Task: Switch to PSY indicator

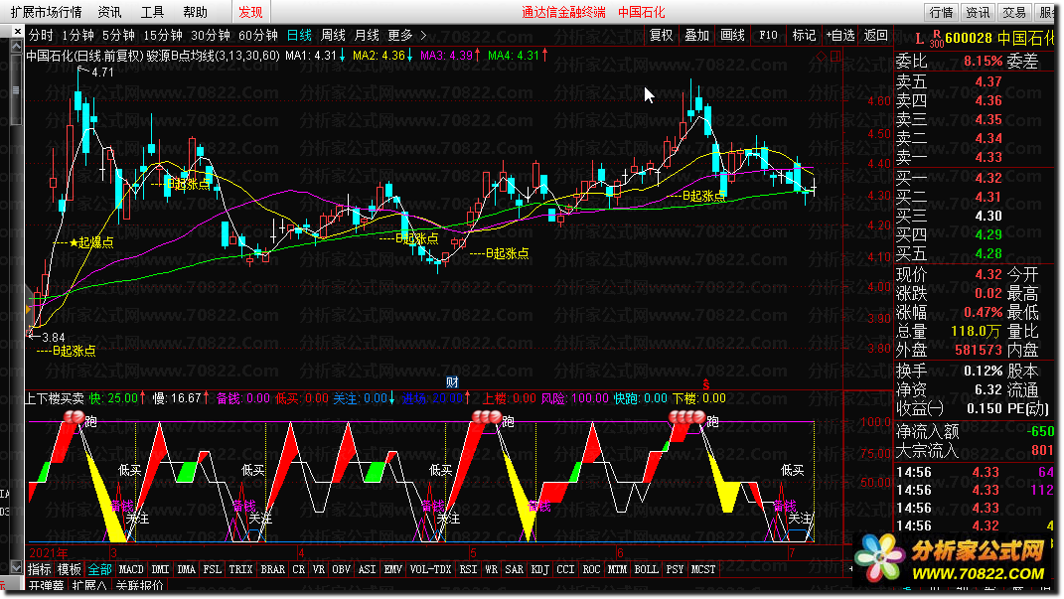Action: (676, 570)
